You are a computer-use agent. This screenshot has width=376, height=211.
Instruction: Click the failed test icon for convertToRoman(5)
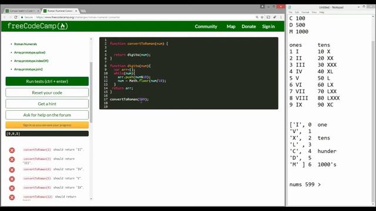point(12,179)
